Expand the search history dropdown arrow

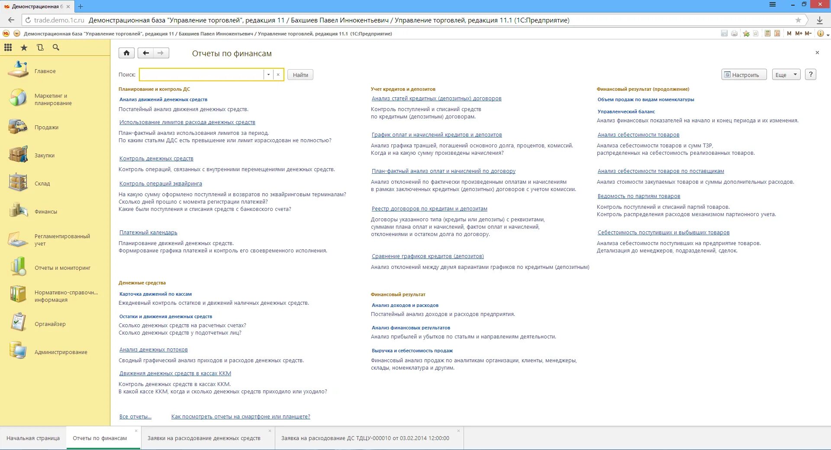[268, 75]
